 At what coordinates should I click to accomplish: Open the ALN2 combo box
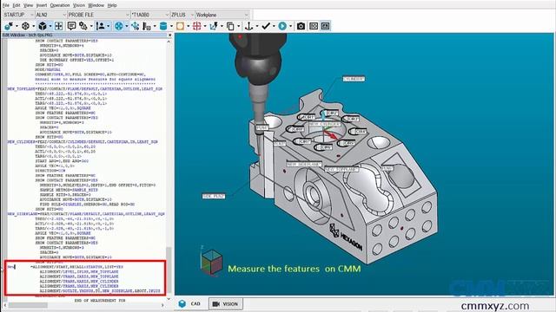[51, 15]
